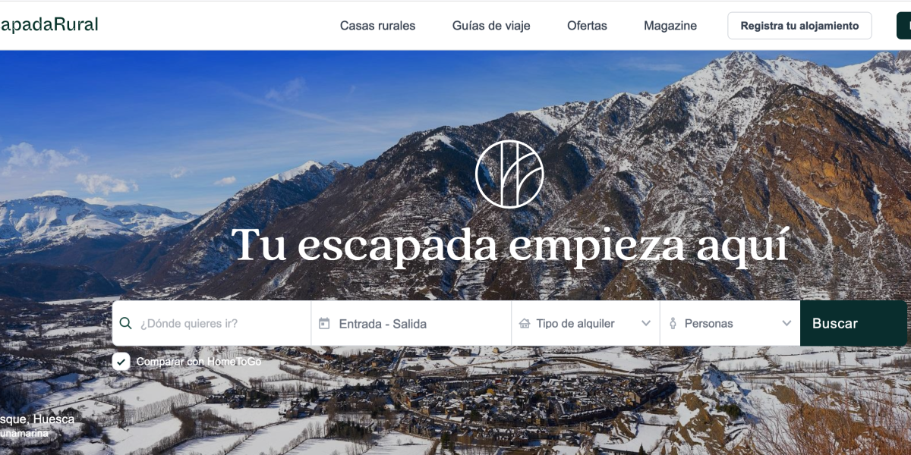
Task: Go to the Ofertas section
Action: coord(587,26)
